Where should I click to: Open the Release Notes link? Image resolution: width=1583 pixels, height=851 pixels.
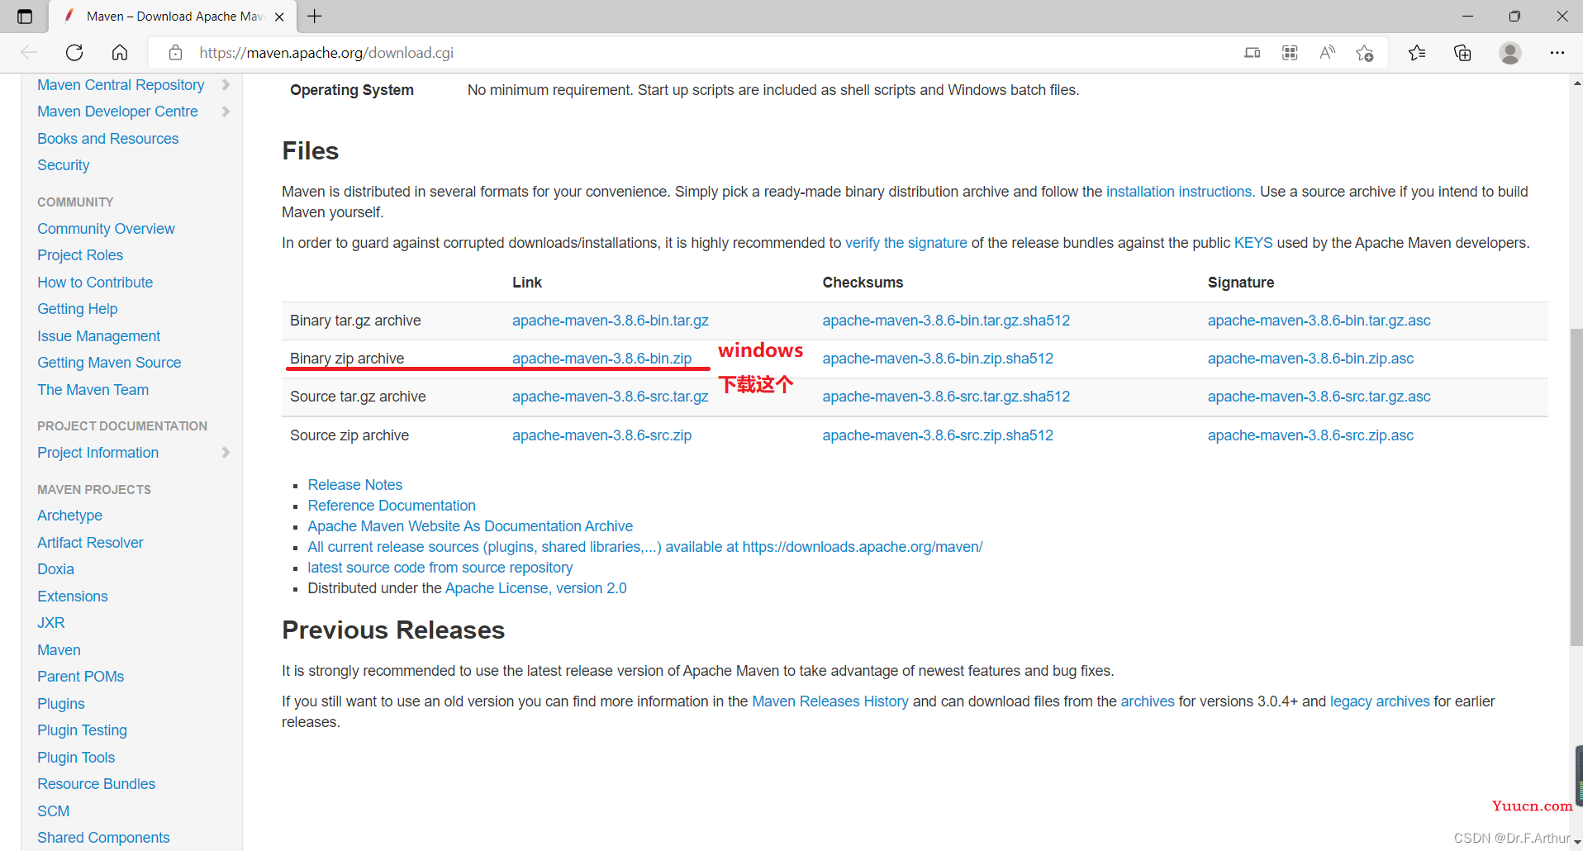tap(354, 485)
